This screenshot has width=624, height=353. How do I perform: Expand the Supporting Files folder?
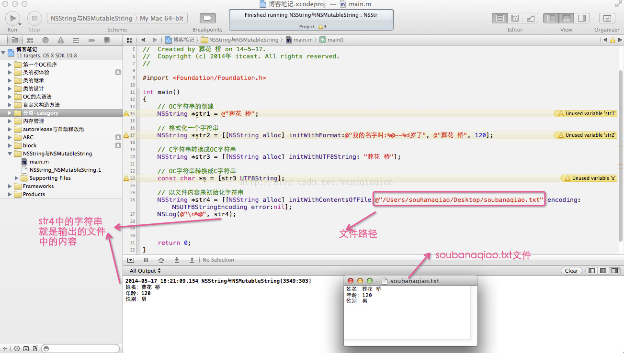pyautogui.click(x=17, y=178)
